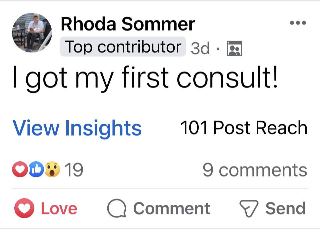320x229 pixels.
Task: Open the three-dot post options menu
Action: coord(298,23)
